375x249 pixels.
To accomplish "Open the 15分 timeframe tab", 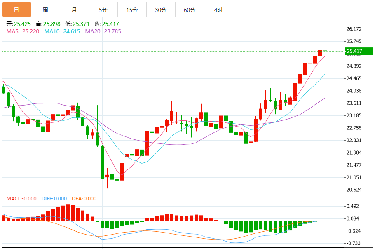I will [132, 10].
